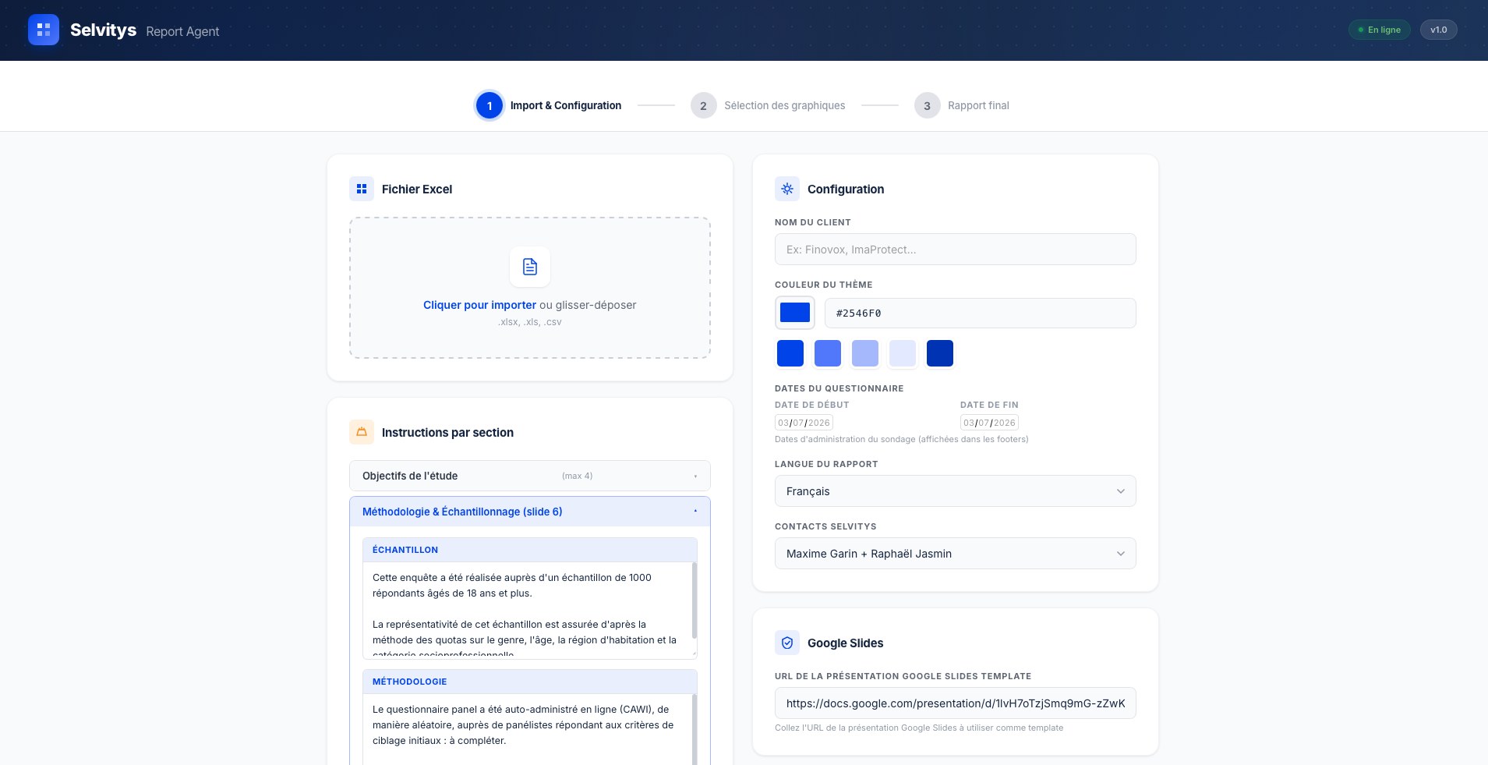This screenshot has width=1488, height=765.
Task: Click the Selvitys logo icon
Action: [44, 30]
